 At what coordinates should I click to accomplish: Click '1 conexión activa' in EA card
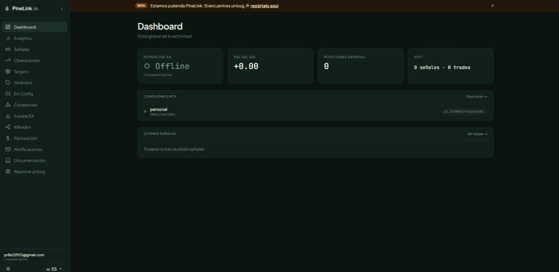(x=158, y=75)
